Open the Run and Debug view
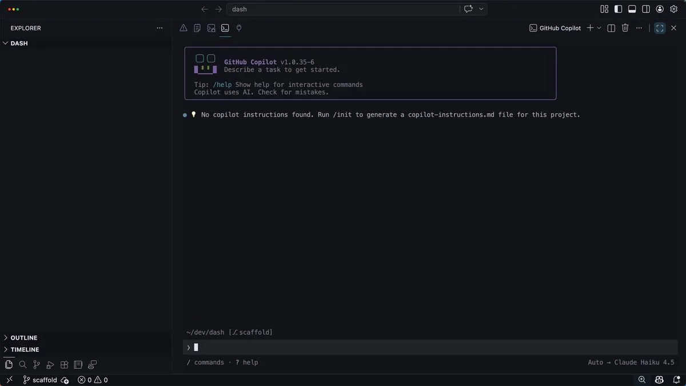Viewport: 686px width, 386px height. coord(50,364)
